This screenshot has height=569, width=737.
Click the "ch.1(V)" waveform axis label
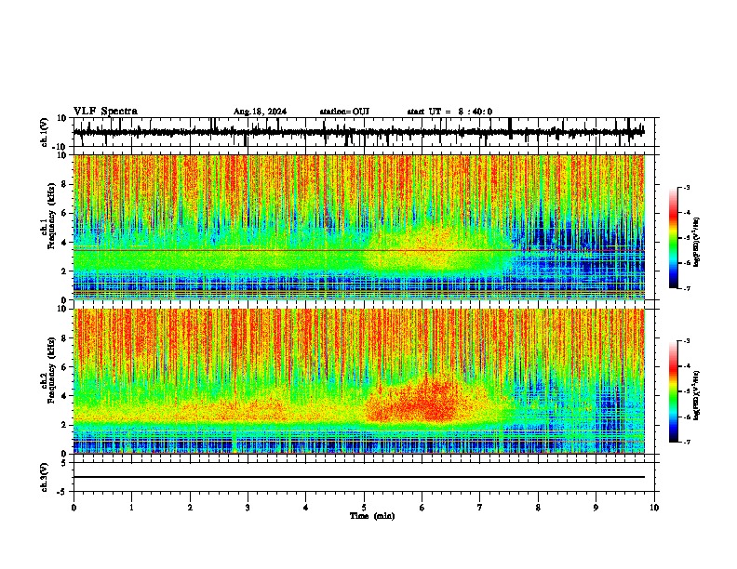[45, 132]
